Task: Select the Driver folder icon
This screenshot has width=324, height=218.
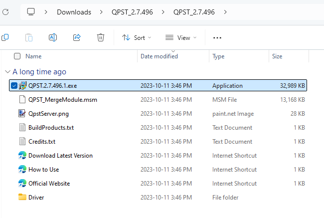Action: pos(22,197)
